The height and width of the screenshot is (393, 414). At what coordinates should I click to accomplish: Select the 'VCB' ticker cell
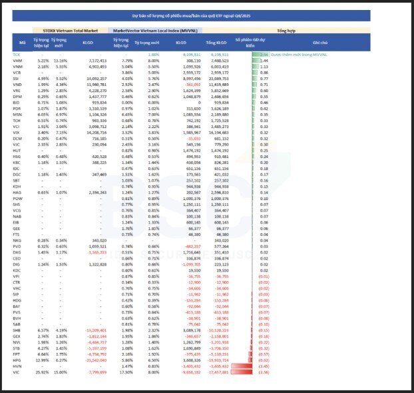[x=17, y=73]
